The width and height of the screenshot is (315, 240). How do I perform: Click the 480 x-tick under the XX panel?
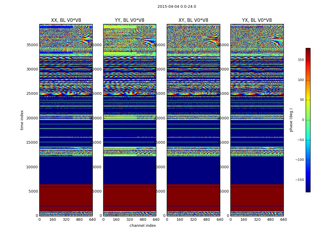coord(79,220)
